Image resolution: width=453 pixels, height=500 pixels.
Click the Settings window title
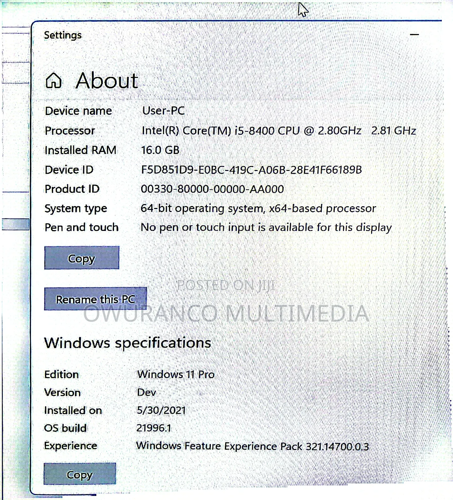coord(63,35)
